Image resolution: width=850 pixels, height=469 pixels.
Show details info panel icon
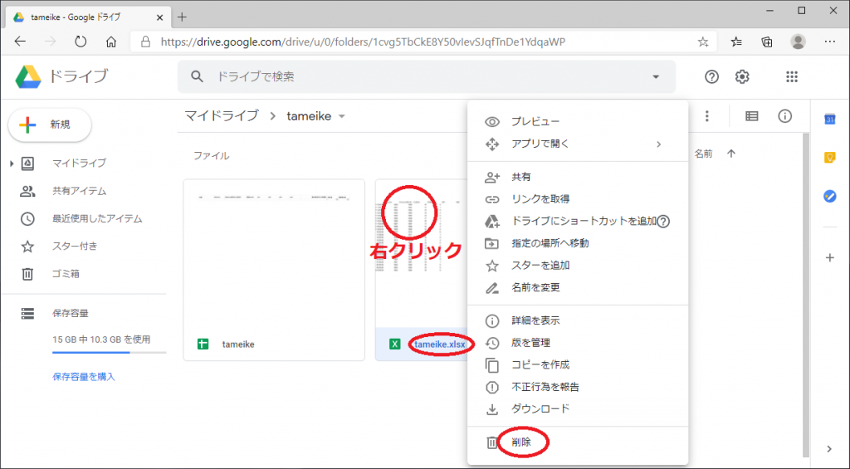(784, 116)
